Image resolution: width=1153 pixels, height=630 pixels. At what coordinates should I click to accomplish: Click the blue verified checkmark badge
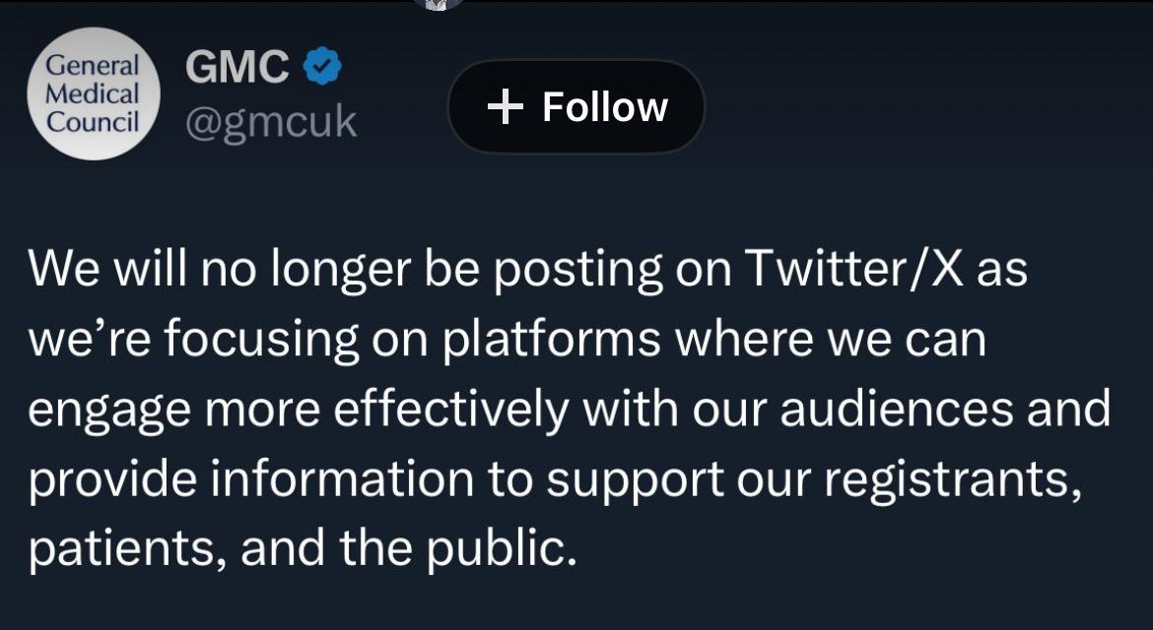tap(322, 68)
